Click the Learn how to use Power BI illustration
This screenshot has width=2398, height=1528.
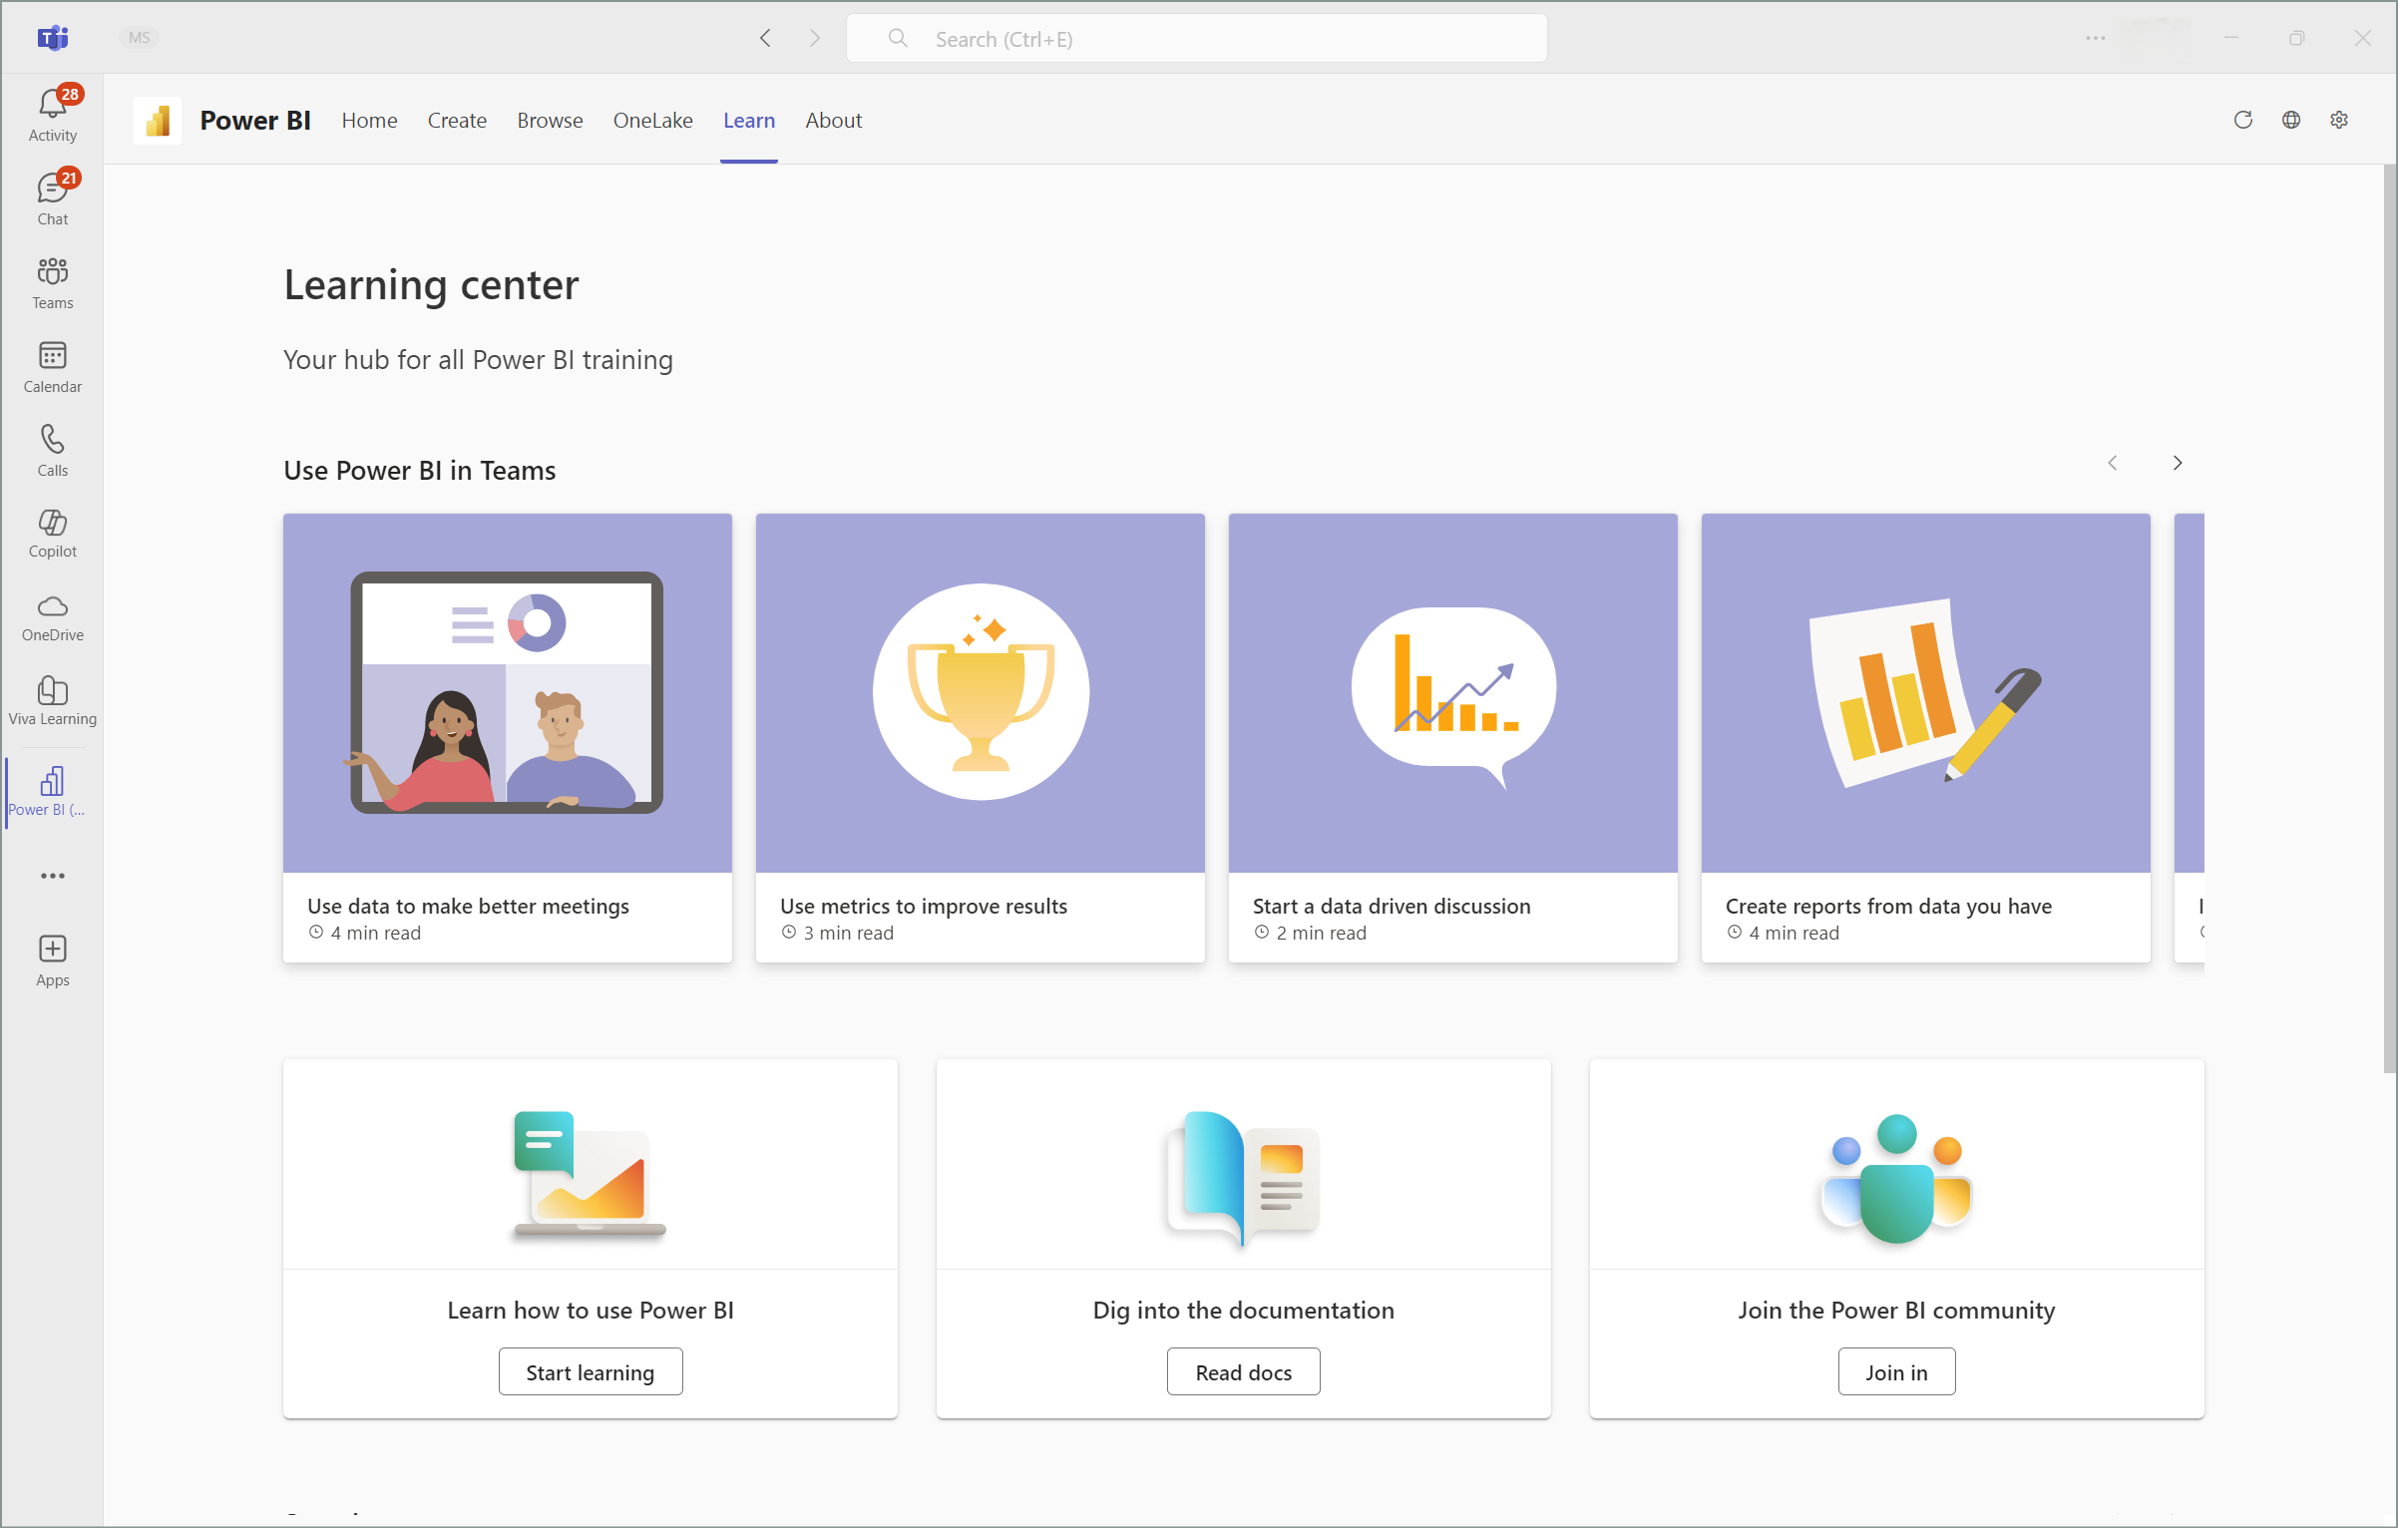[591, 1176]
